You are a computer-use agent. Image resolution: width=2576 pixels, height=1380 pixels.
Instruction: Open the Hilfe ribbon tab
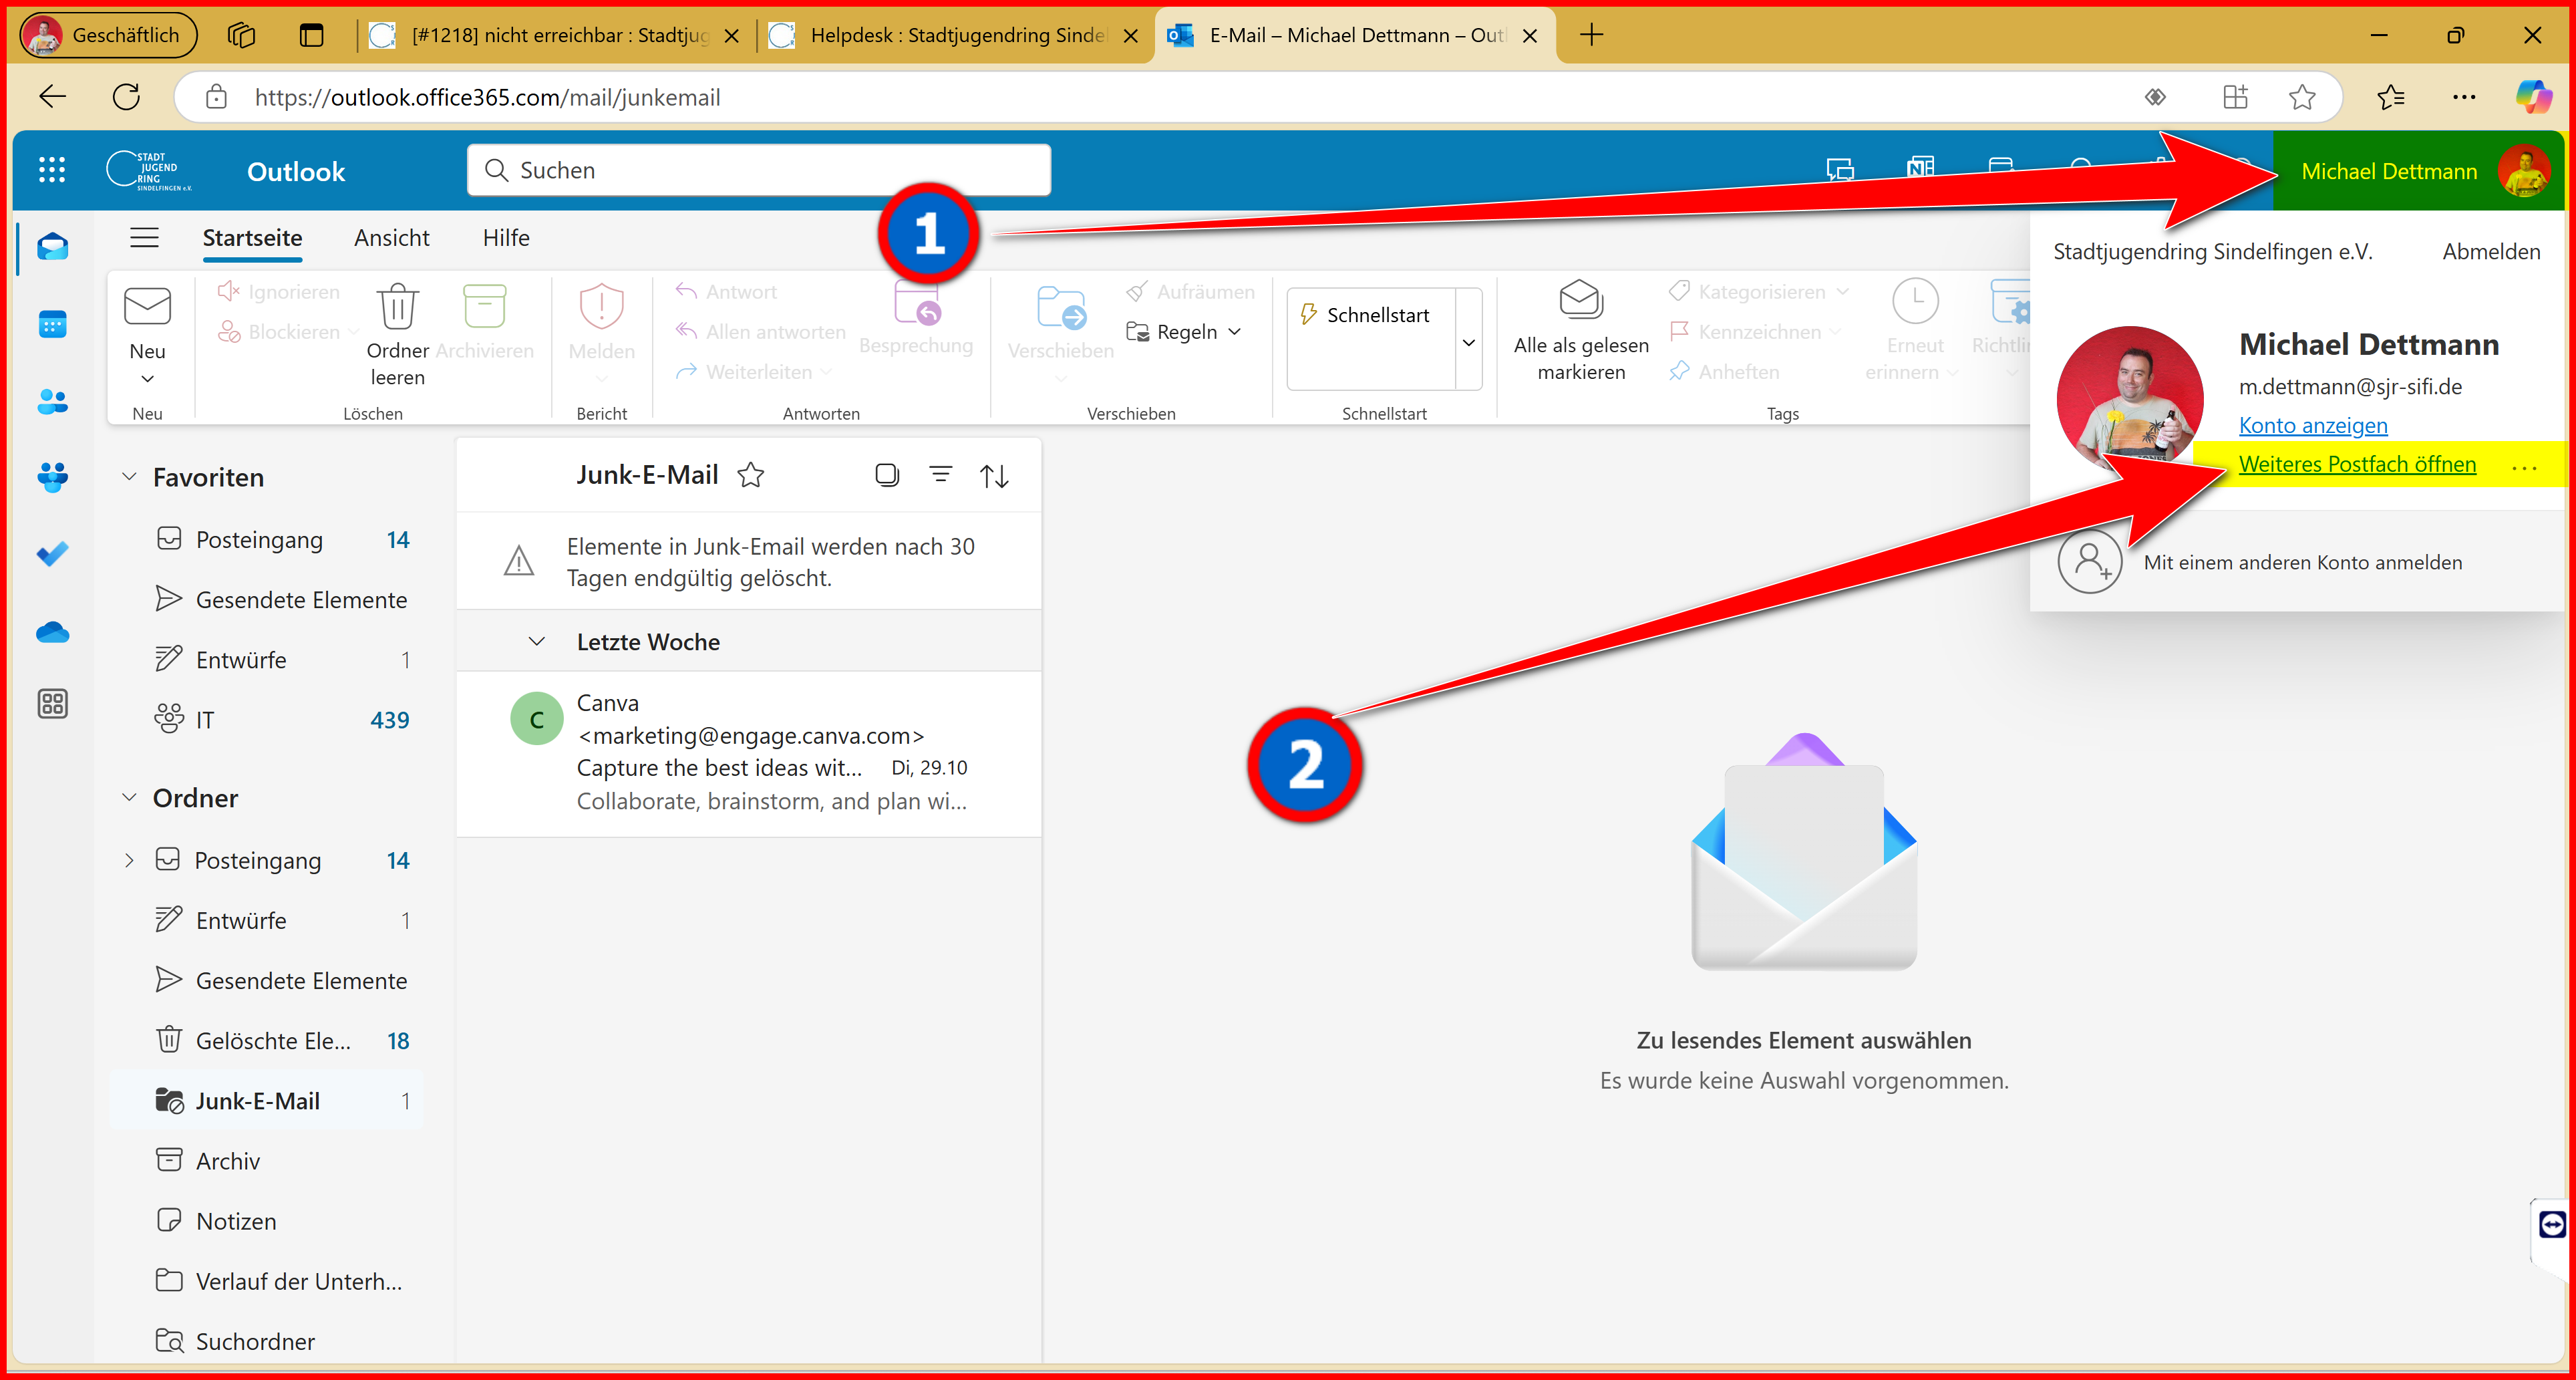(x=506, y=238)
